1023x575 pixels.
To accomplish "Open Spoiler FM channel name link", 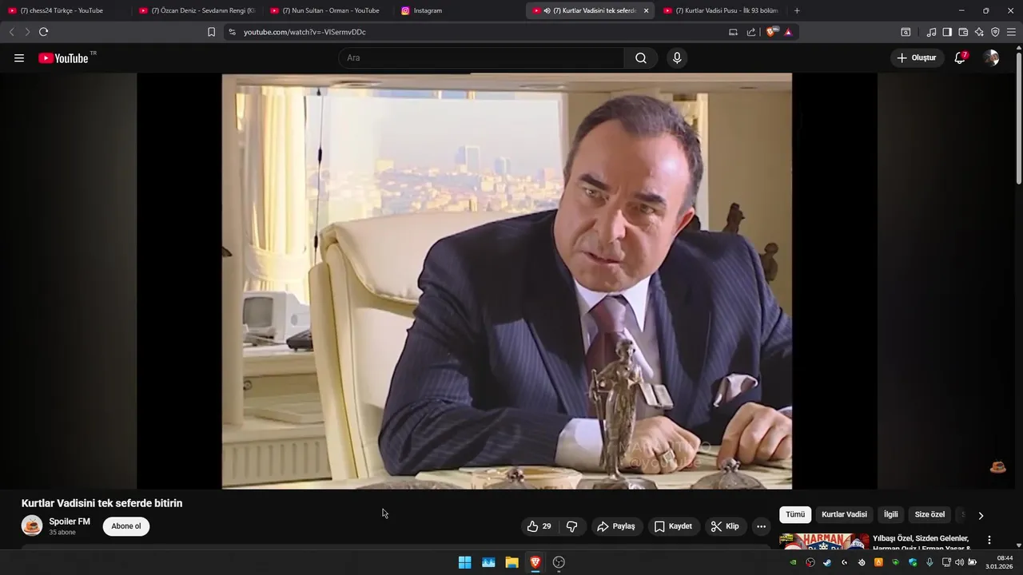I will pos(70,521).
